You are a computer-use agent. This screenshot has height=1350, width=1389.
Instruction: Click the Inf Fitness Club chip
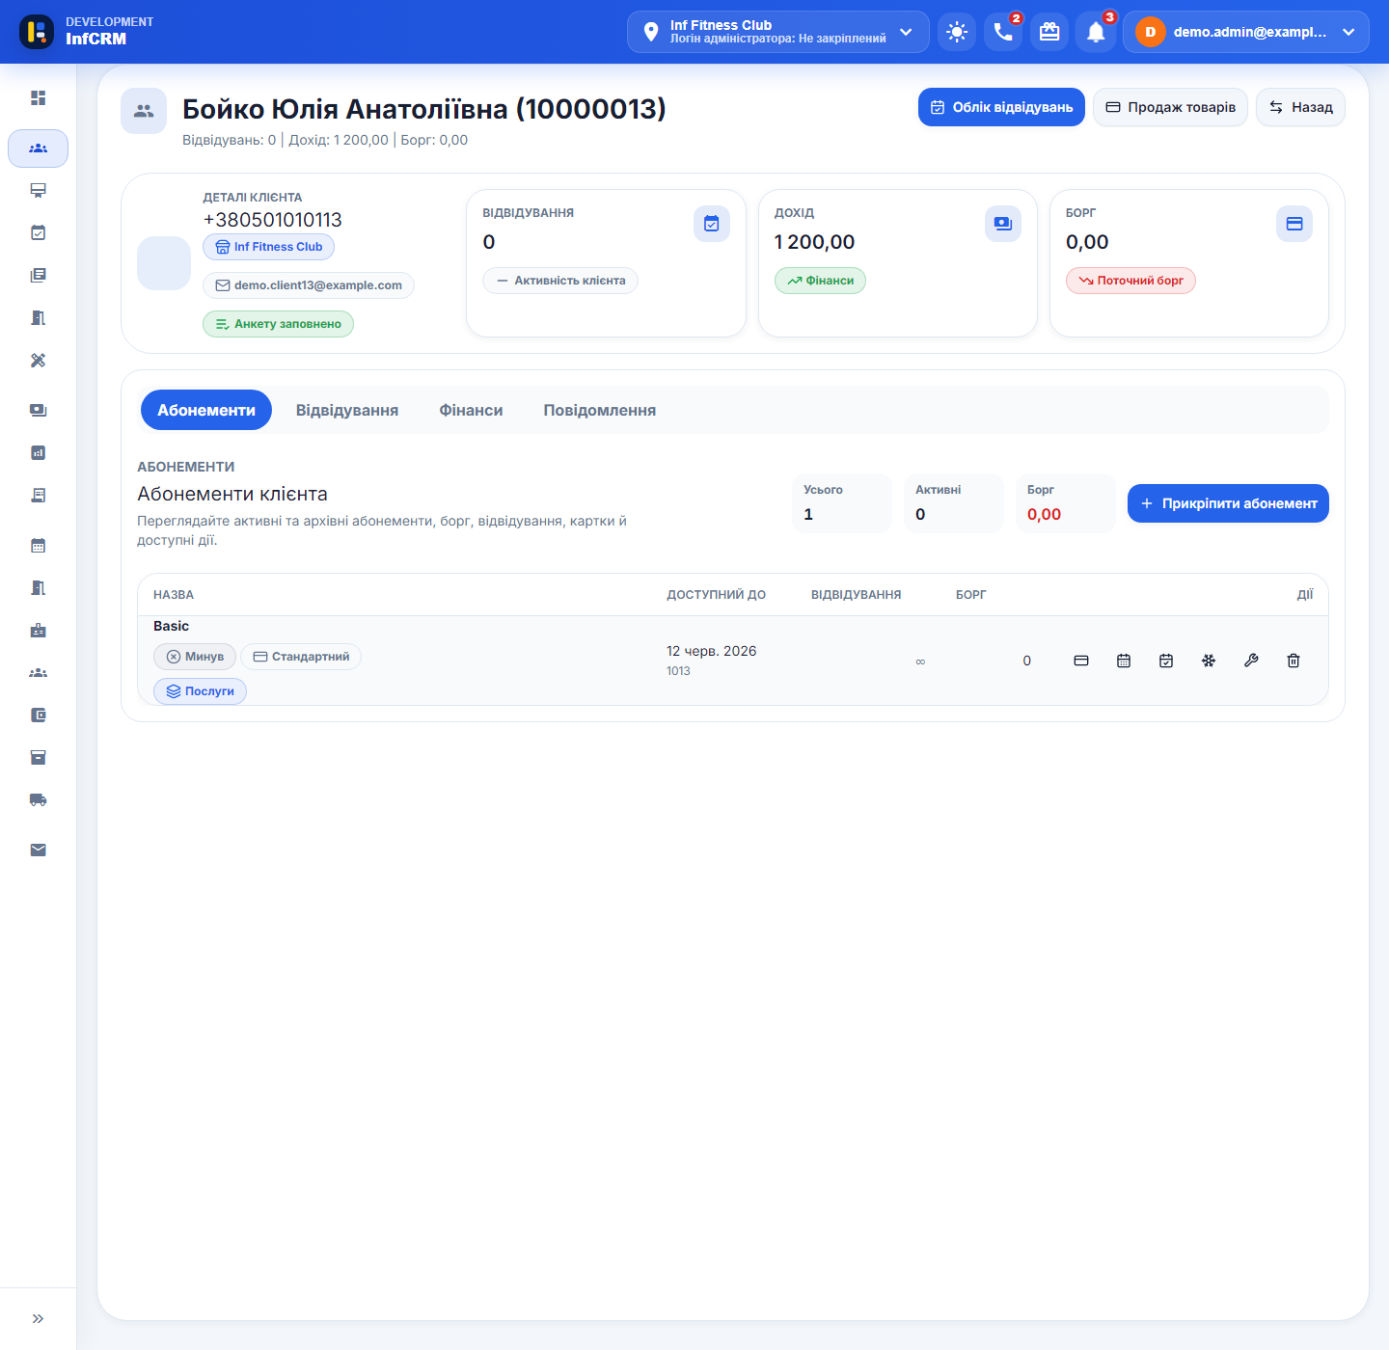coord(269,247)
